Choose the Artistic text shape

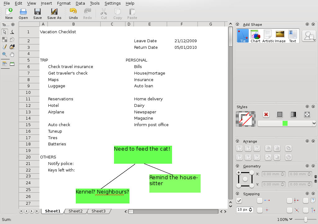point(268,36)
